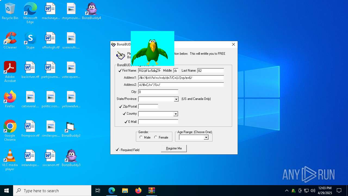Select offerhigh.rtf file icon
348x196 pixels.
(51, 41)
